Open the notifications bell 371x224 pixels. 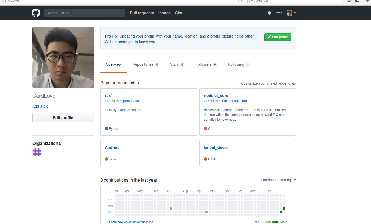point(269,13)
